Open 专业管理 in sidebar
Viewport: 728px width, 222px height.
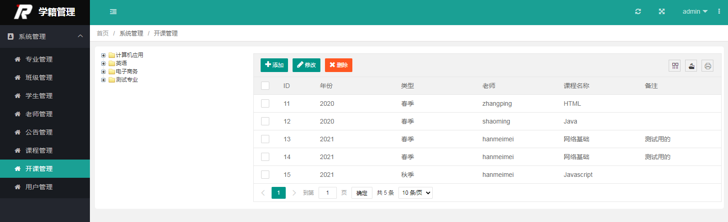click(x=45, y=59)
